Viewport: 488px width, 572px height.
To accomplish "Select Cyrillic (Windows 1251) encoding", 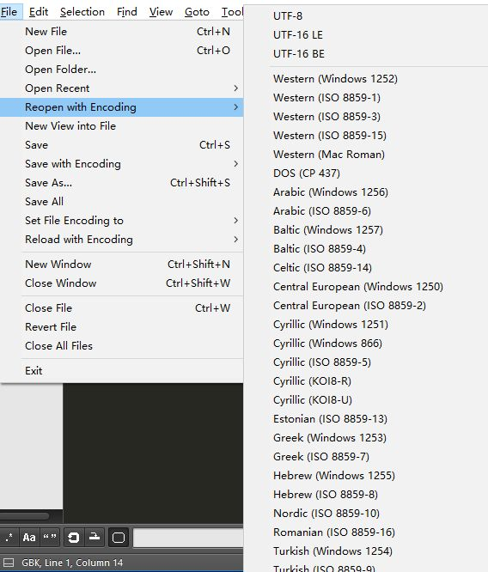I will (366, 325).
